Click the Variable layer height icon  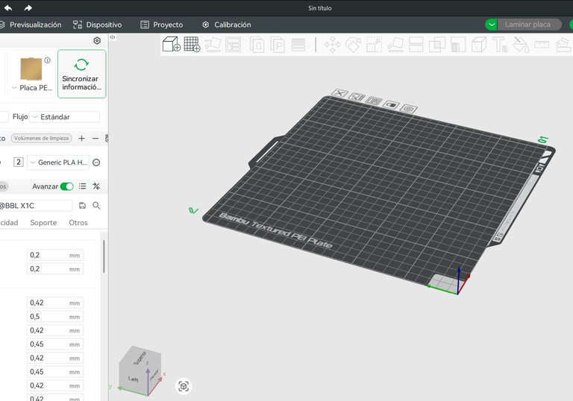tap(298, 45)
